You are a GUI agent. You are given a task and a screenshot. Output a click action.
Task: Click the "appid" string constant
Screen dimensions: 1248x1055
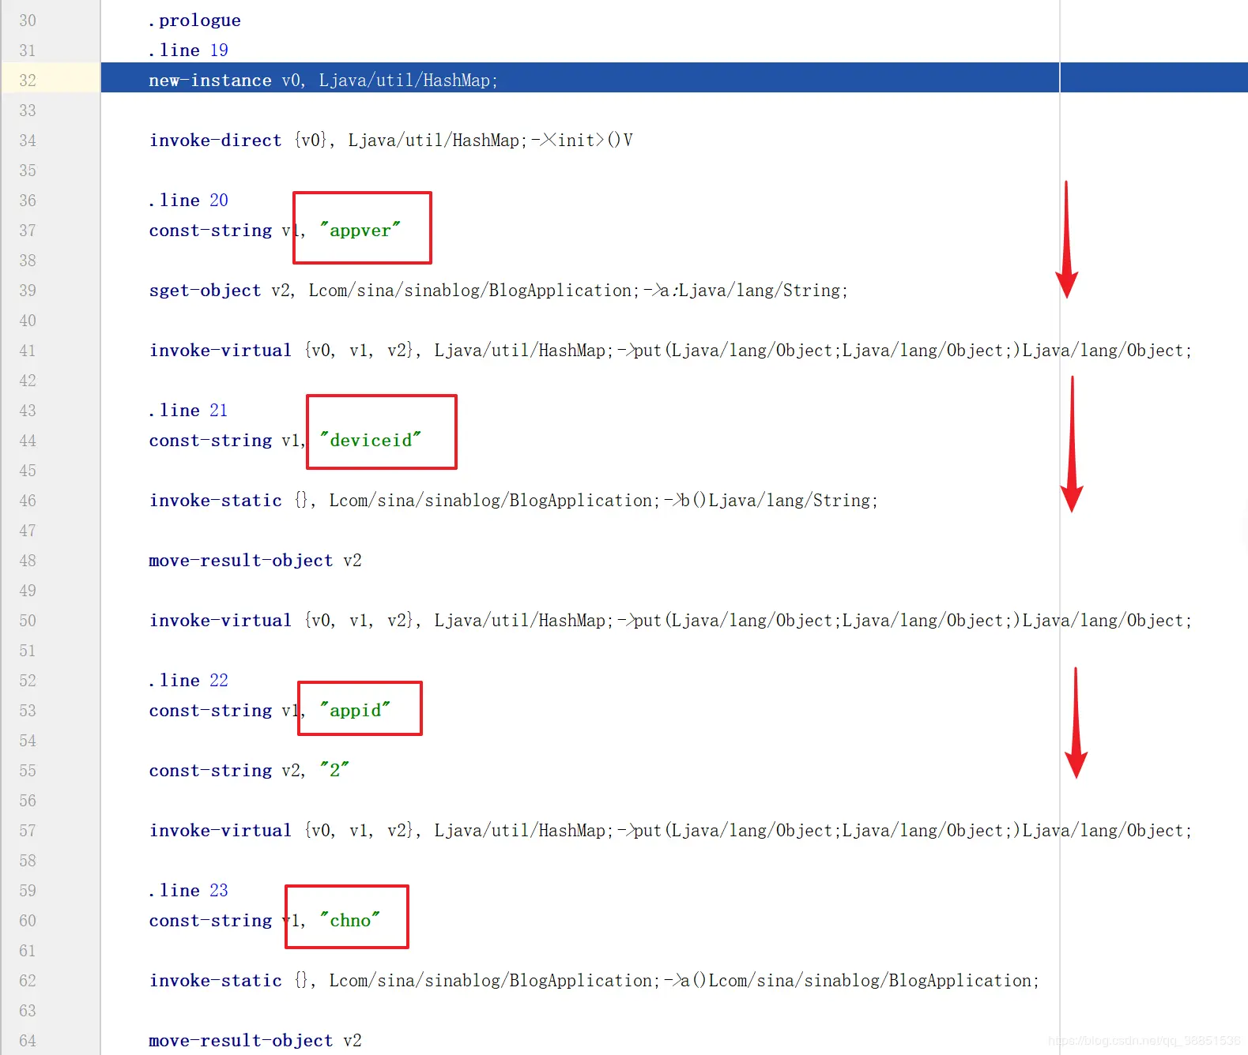(x=355, y=710)
